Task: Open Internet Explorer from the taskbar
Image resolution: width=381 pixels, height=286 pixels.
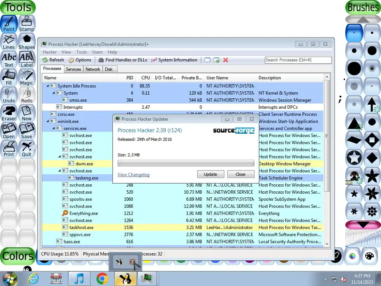Action: (x=33, y=278)
